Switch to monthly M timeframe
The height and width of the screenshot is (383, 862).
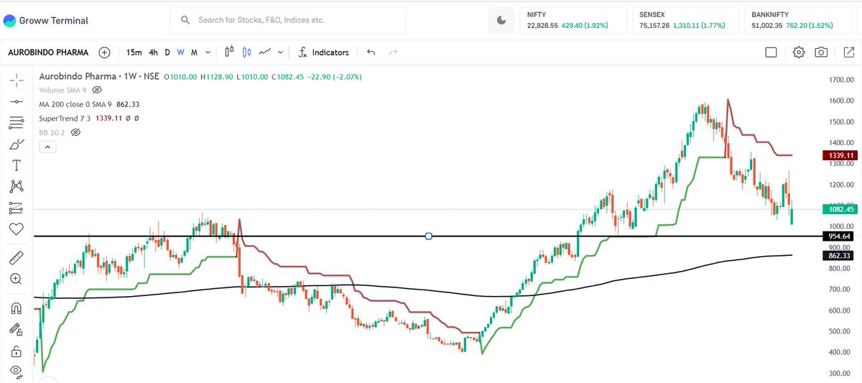(194, 52)
